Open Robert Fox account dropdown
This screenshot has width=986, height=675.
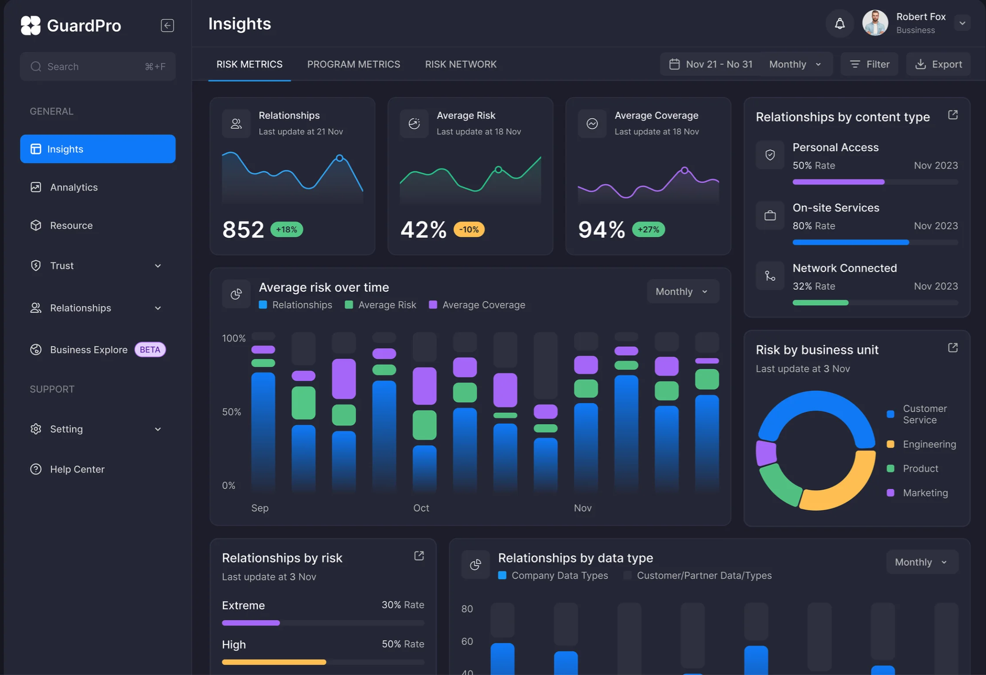coord(962,23)
